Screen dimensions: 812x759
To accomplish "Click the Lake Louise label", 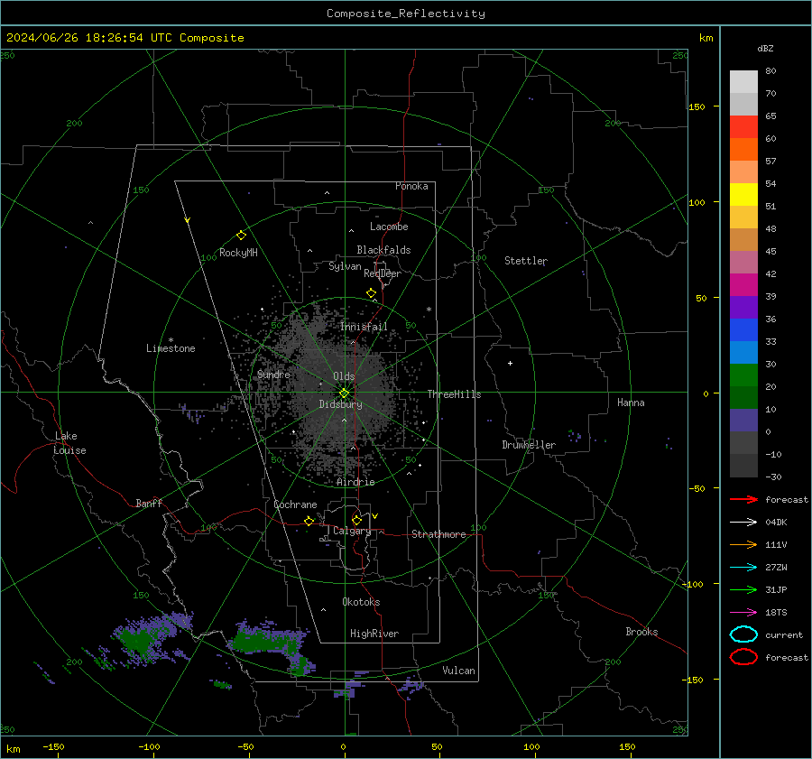I will click(69, 443).
